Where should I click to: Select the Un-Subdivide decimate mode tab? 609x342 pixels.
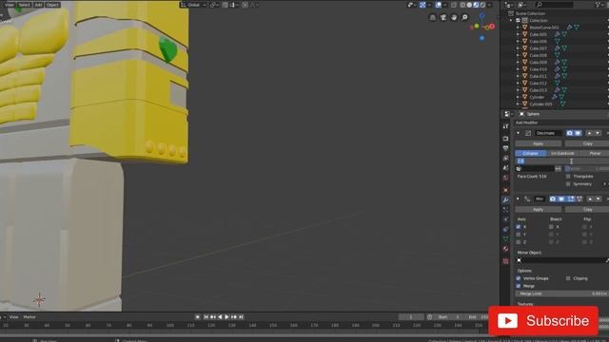pos(562,153)
